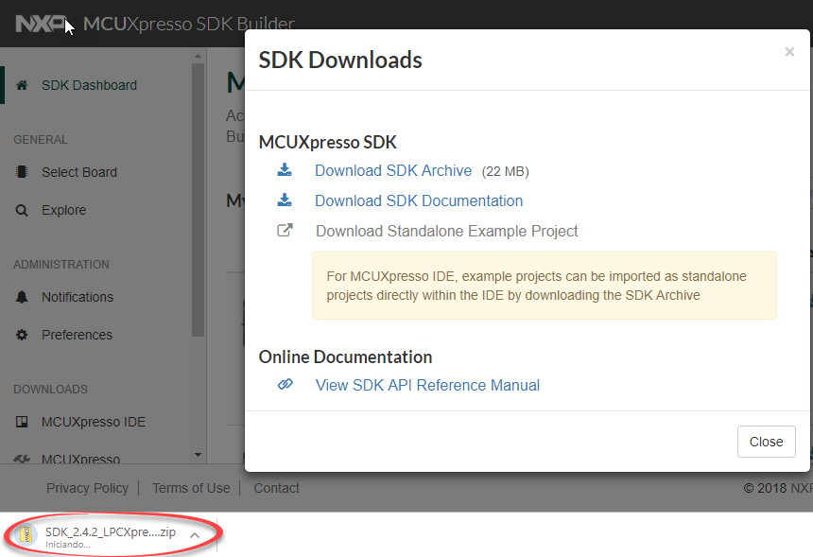The image size is (813, 557).
Task: Click the Select Board chip icon
Action: tap(22, 172)
